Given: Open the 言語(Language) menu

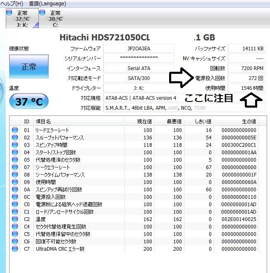Looking at the screenshot, I should 48,3.
